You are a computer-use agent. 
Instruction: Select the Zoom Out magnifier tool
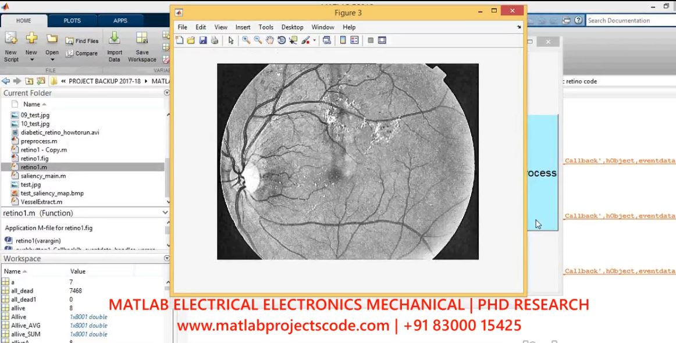coord(258,40)
